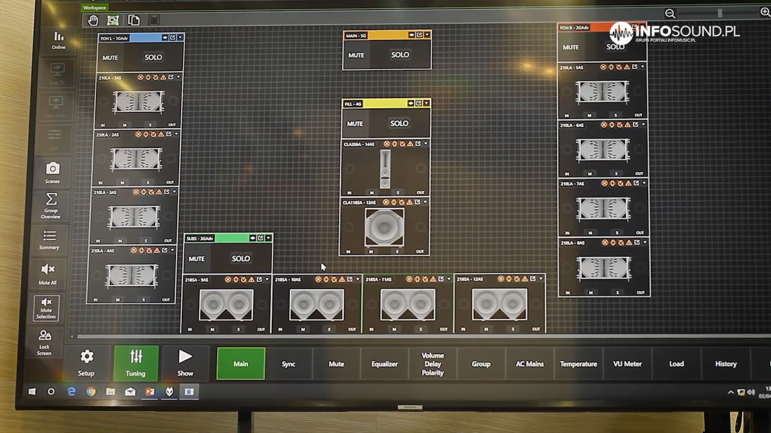The width and height of the screenshot is (771, 433).
Task: Click zoom out magnifier icon
Action: tap(670, 13)
